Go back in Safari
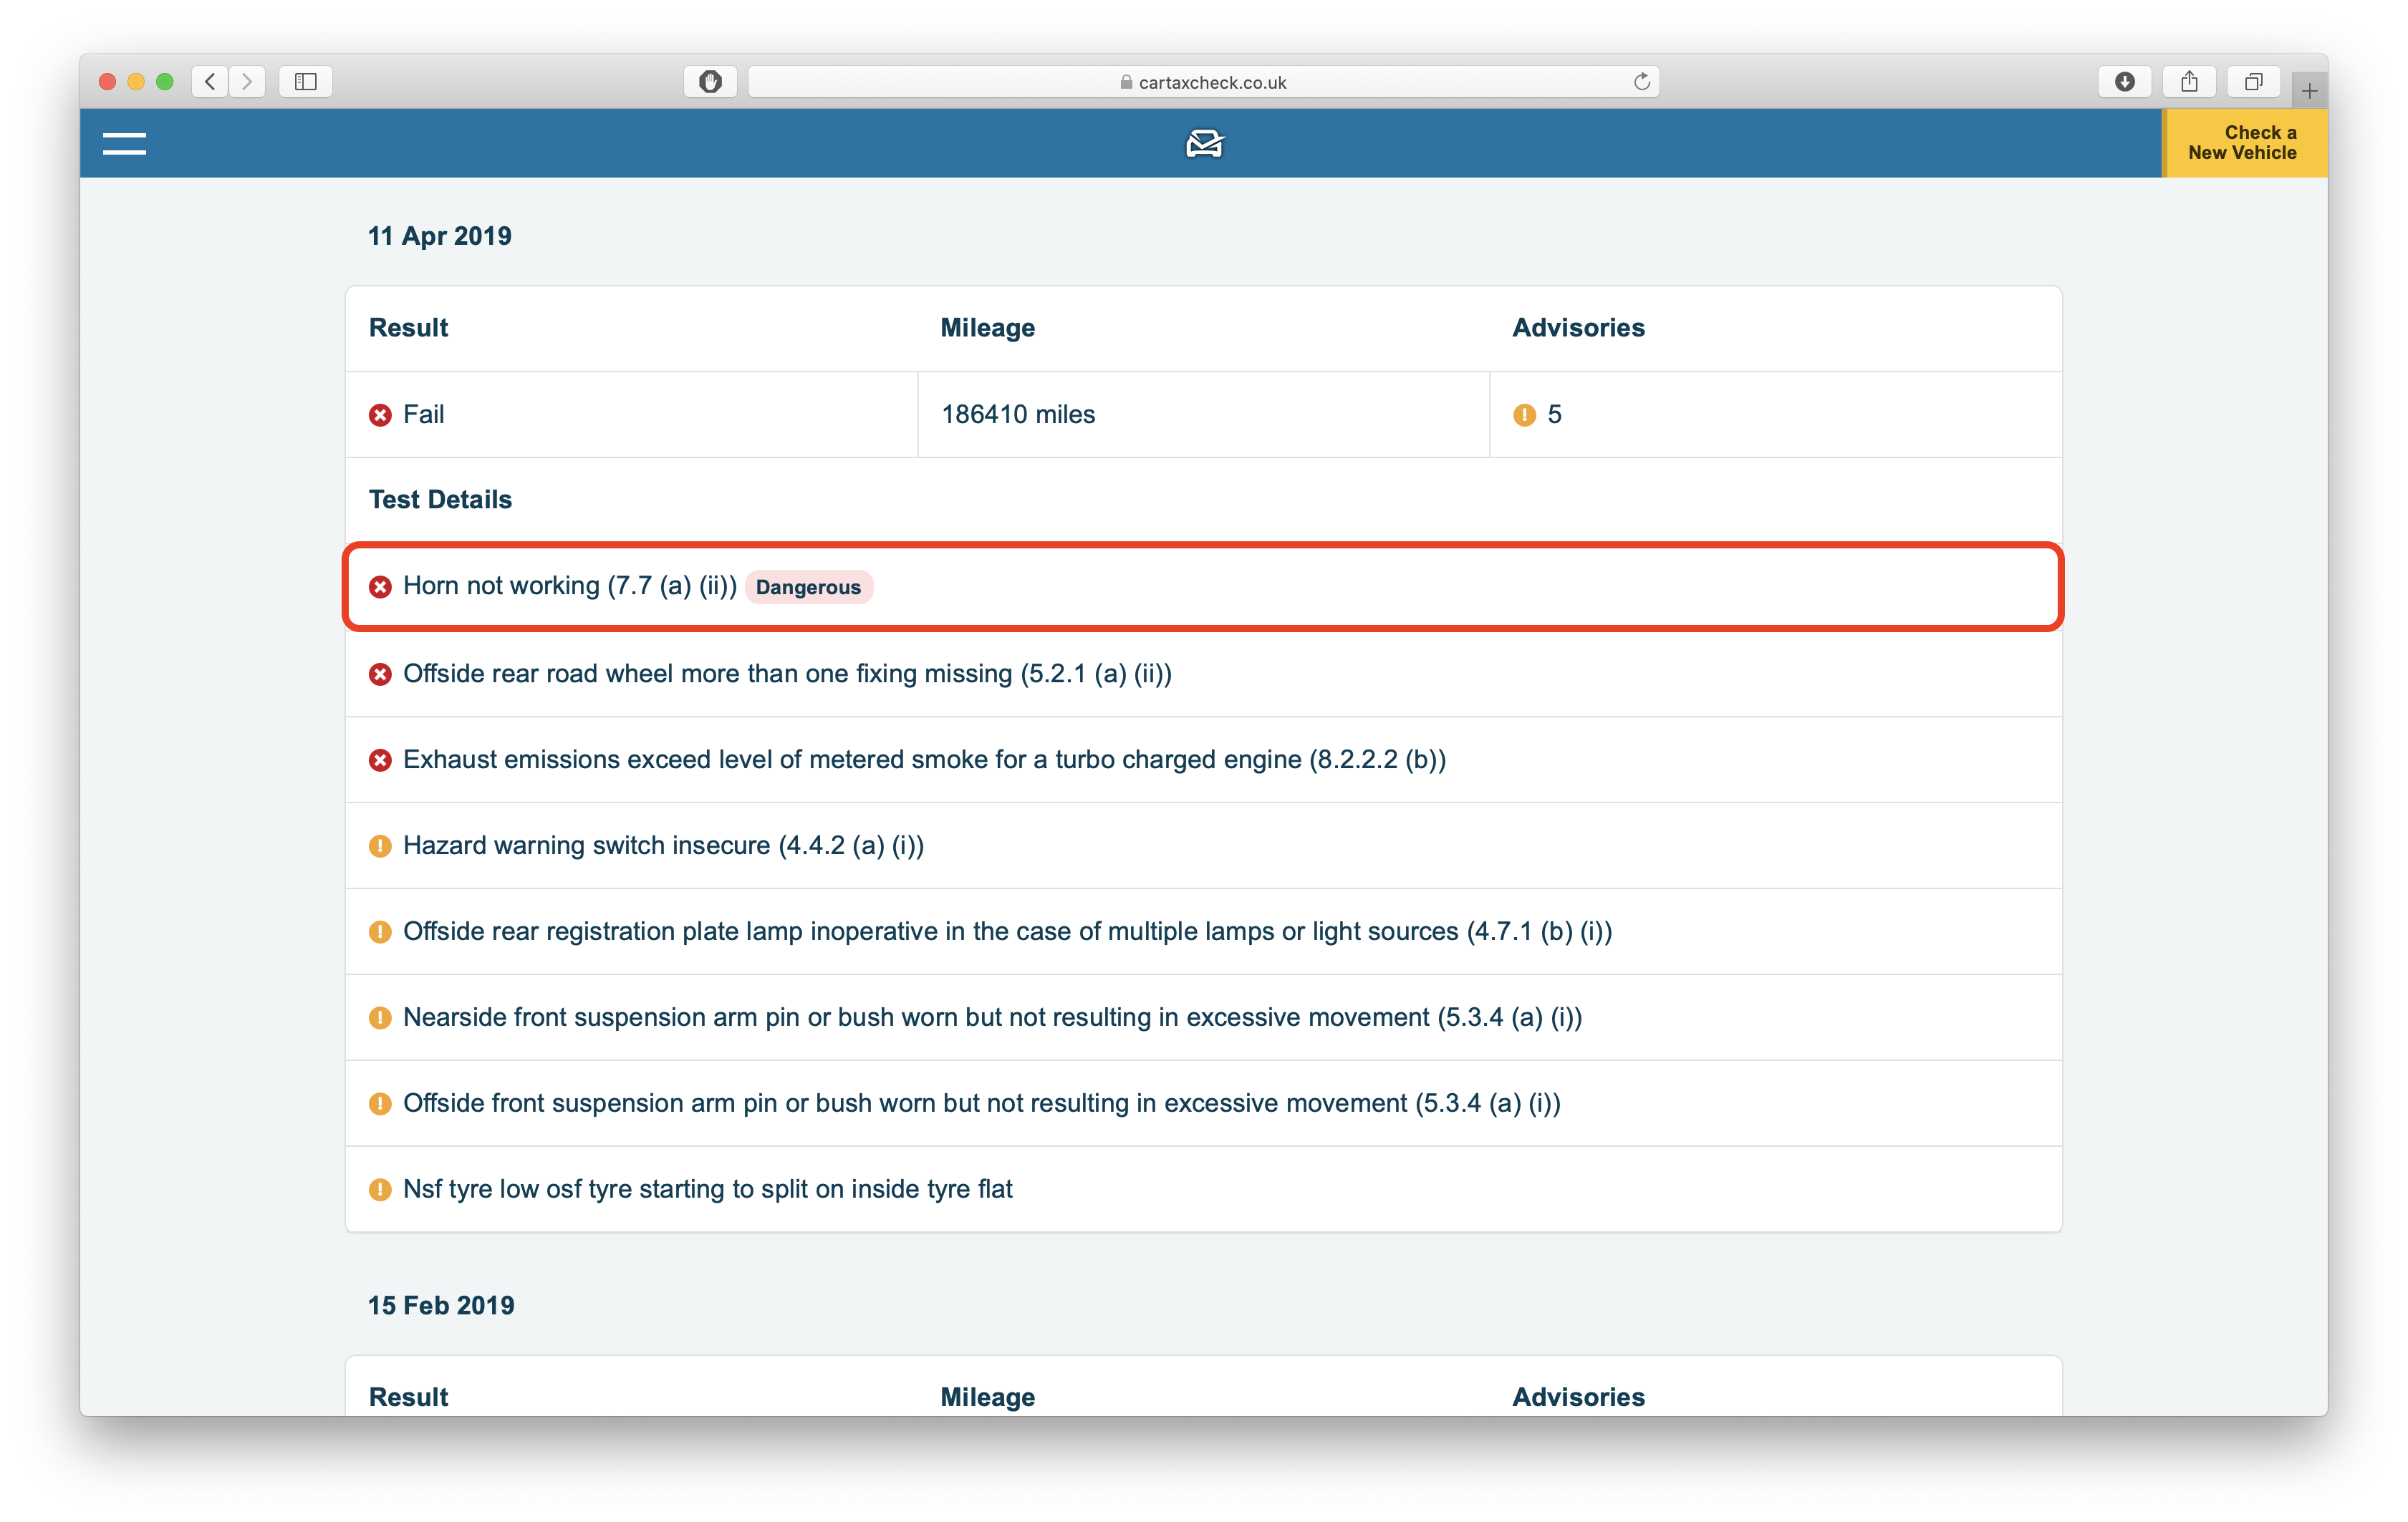Screen dimensions: 2408x1522 [210, 82]
